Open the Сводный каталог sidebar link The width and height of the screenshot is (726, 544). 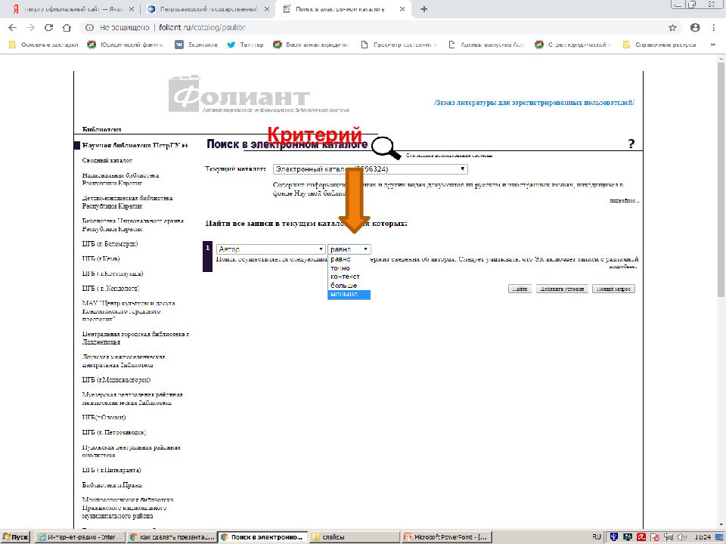(x=107, y=160)
